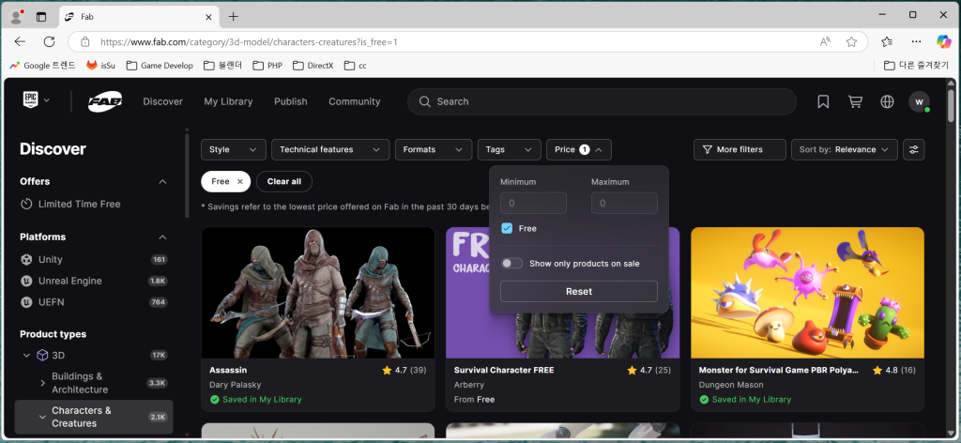Open saved bookmarks icon in Fab header
The width and height of the screenshot is (961, 443).
823,101
